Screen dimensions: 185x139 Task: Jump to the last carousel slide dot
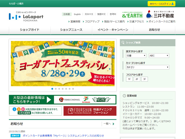click(x=73, y=89)
